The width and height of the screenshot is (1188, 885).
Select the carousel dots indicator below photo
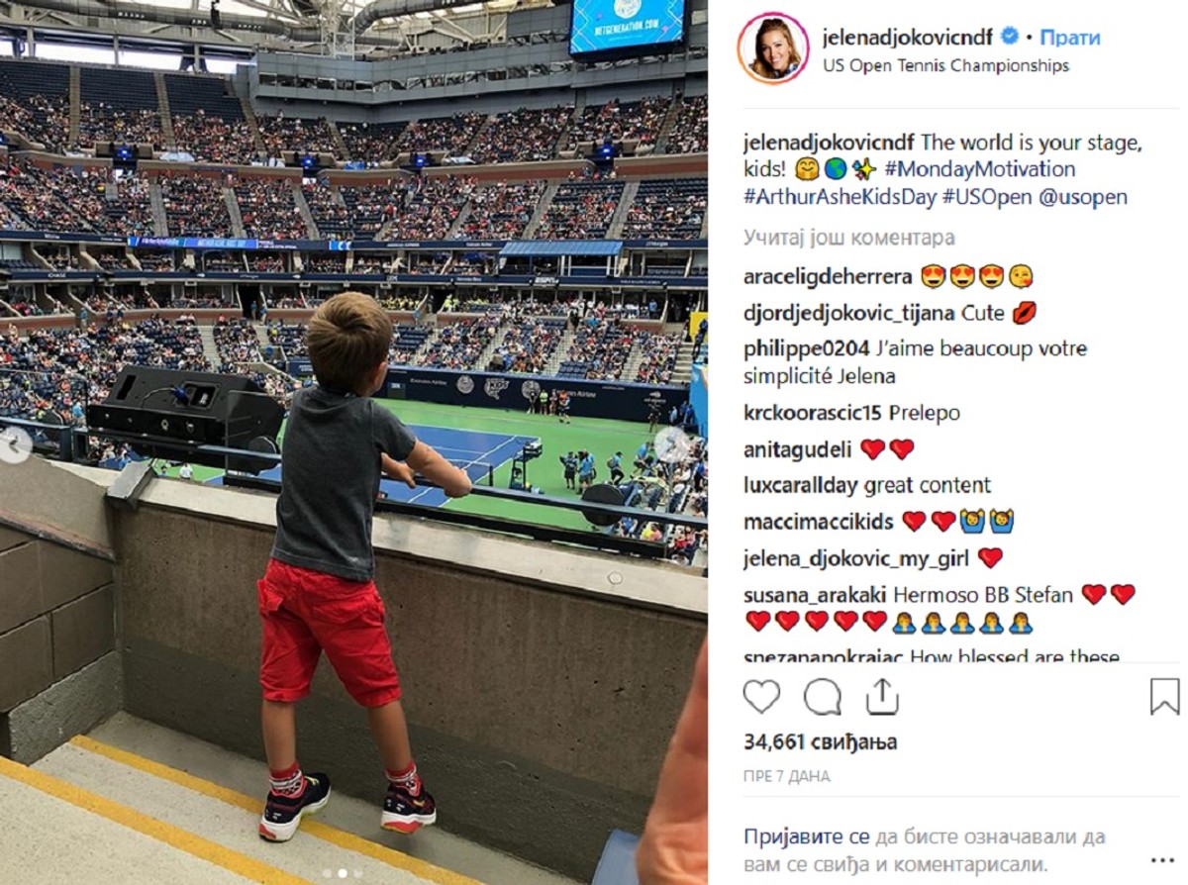click(343, 873)
